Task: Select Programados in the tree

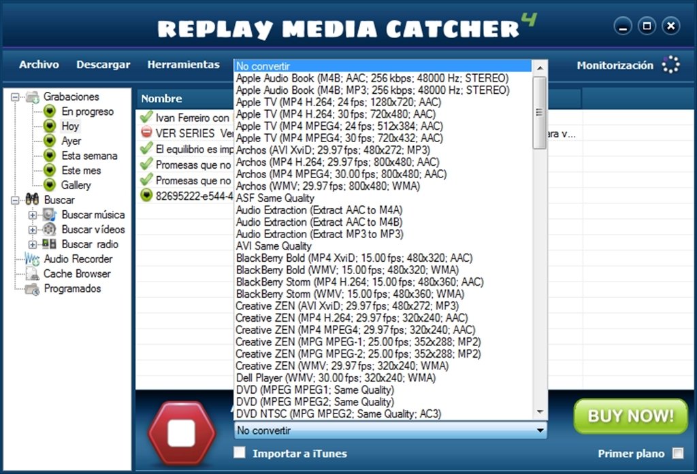Action: point(72,289)
